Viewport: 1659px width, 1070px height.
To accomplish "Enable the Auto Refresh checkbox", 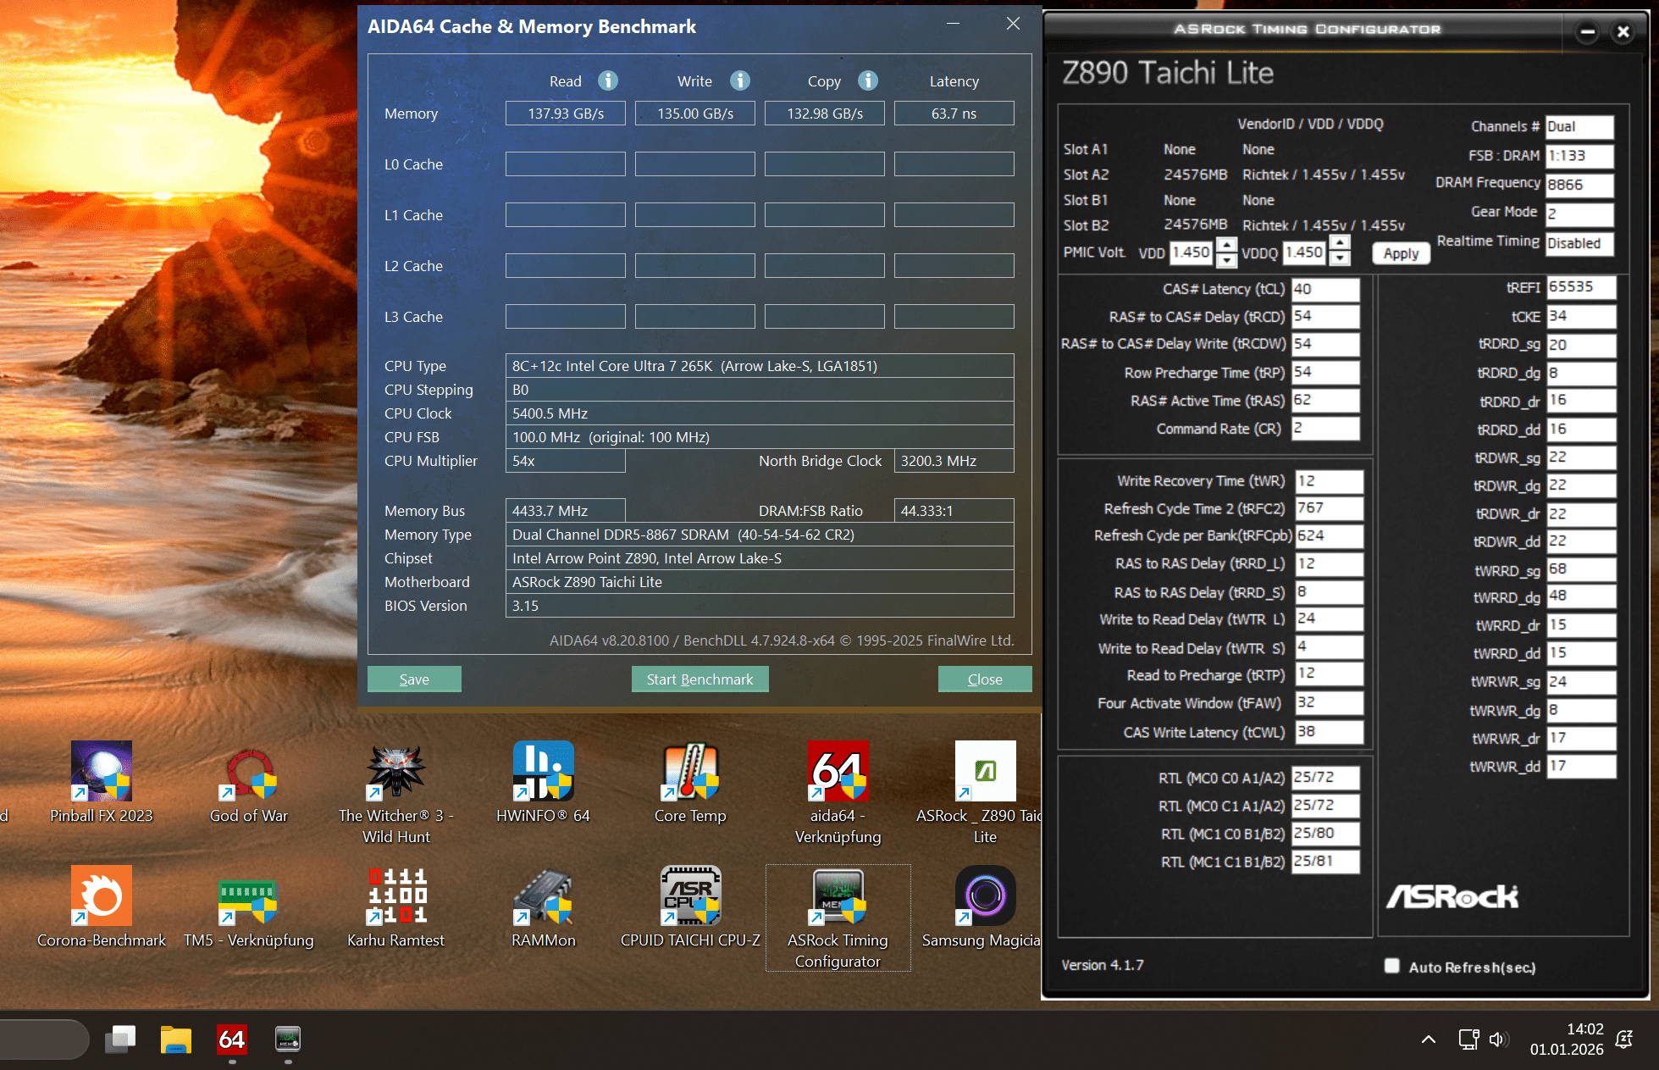I will [x=1391, y=966].
